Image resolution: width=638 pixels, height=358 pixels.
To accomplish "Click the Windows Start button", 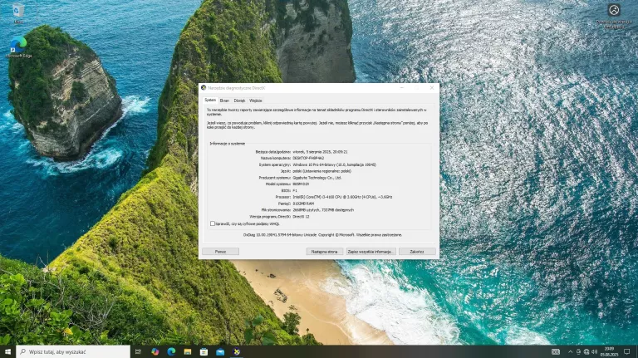I will click(x=8, y=351).
